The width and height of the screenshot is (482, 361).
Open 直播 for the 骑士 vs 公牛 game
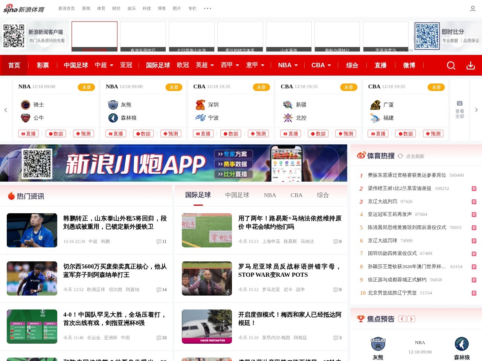(28, 133)
